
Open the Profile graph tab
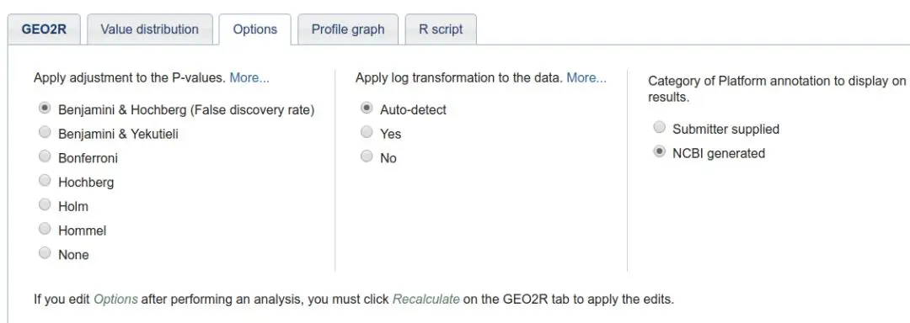point(348,29)
